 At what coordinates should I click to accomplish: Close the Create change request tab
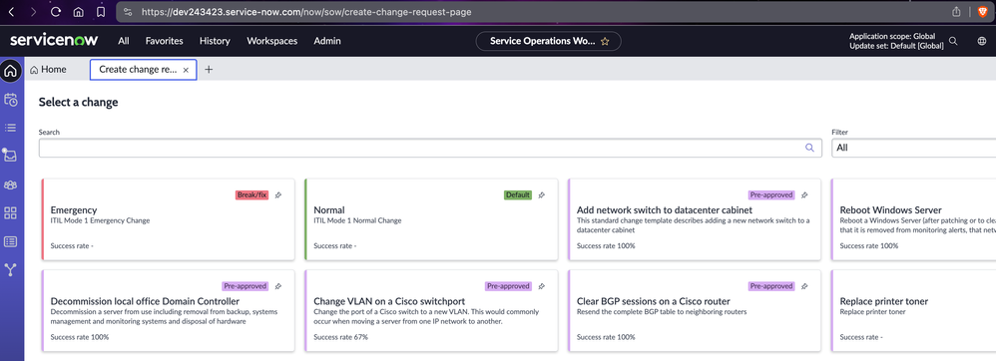pyautogui.click(x=186, y=71)
